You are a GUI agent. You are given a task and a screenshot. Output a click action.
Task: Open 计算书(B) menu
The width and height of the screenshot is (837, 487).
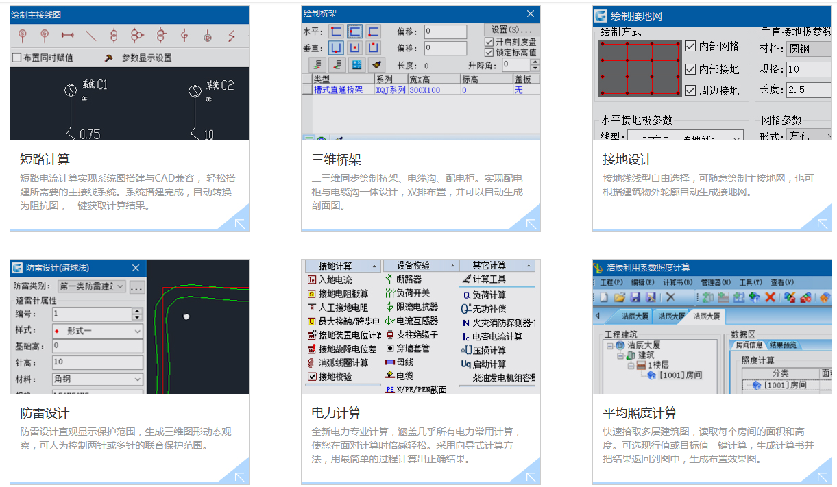(677, 282)
